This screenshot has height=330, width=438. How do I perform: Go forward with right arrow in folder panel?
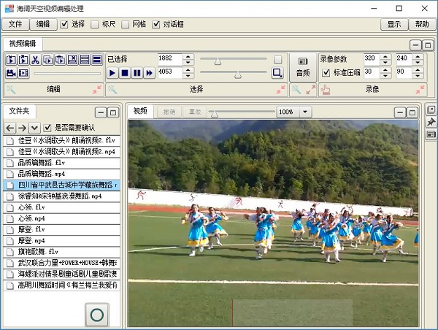(x=23, y=128)
